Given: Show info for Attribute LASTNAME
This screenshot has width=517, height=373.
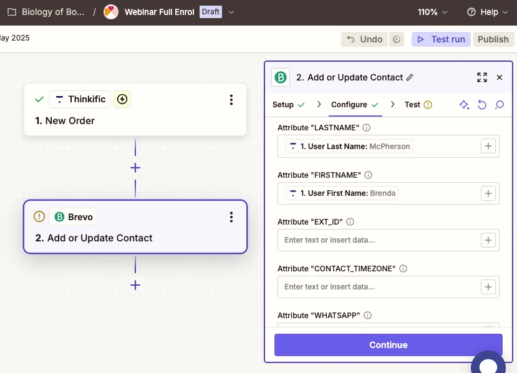Looking at the screenshot, I should click(x=366, y=128).
